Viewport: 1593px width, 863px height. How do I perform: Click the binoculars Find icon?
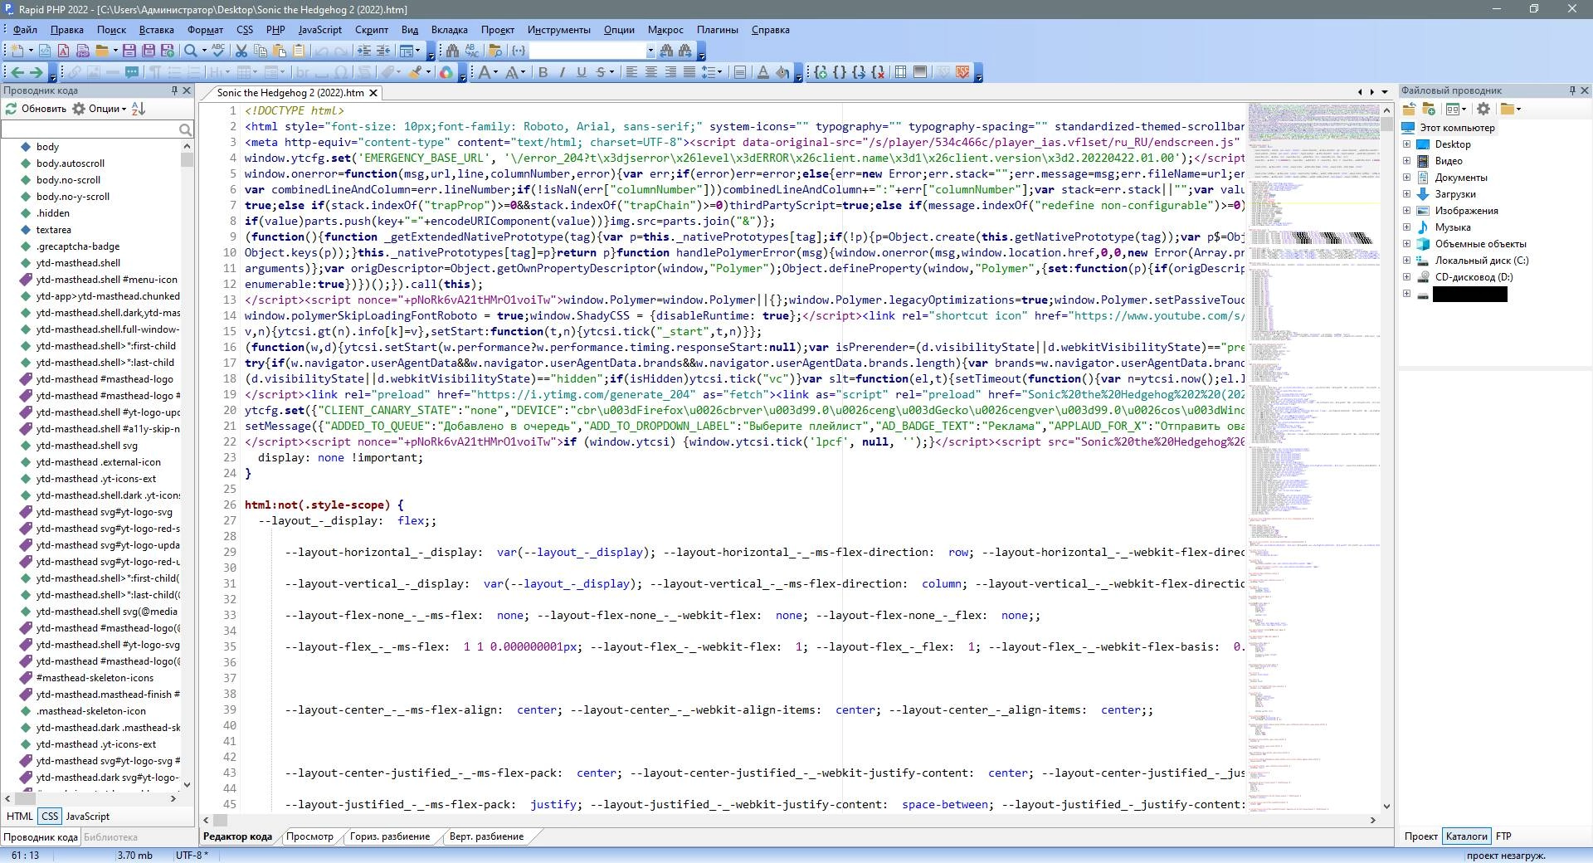[453, 51]
